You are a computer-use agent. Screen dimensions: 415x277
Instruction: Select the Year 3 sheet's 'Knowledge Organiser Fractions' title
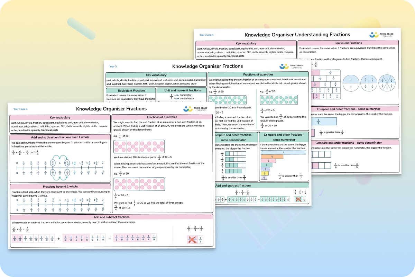point(207,66)
